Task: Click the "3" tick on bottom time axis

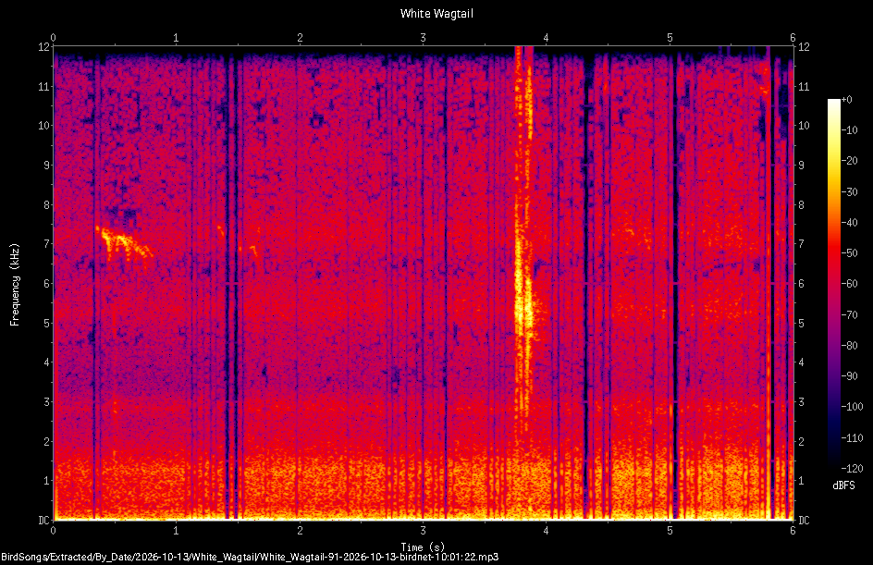Action: 424,531
